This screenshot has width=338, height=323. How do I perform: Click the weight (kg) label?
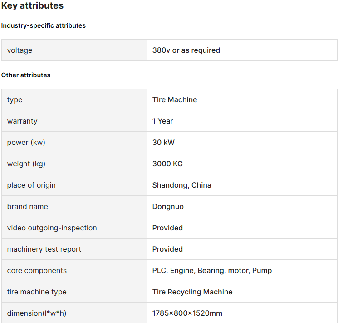26,164
